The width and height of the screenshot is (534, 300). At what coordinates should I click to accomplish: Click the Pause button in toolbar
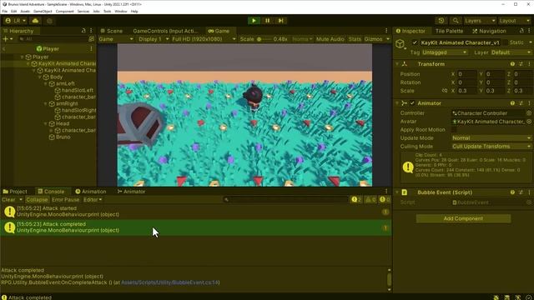click(267, 21)
